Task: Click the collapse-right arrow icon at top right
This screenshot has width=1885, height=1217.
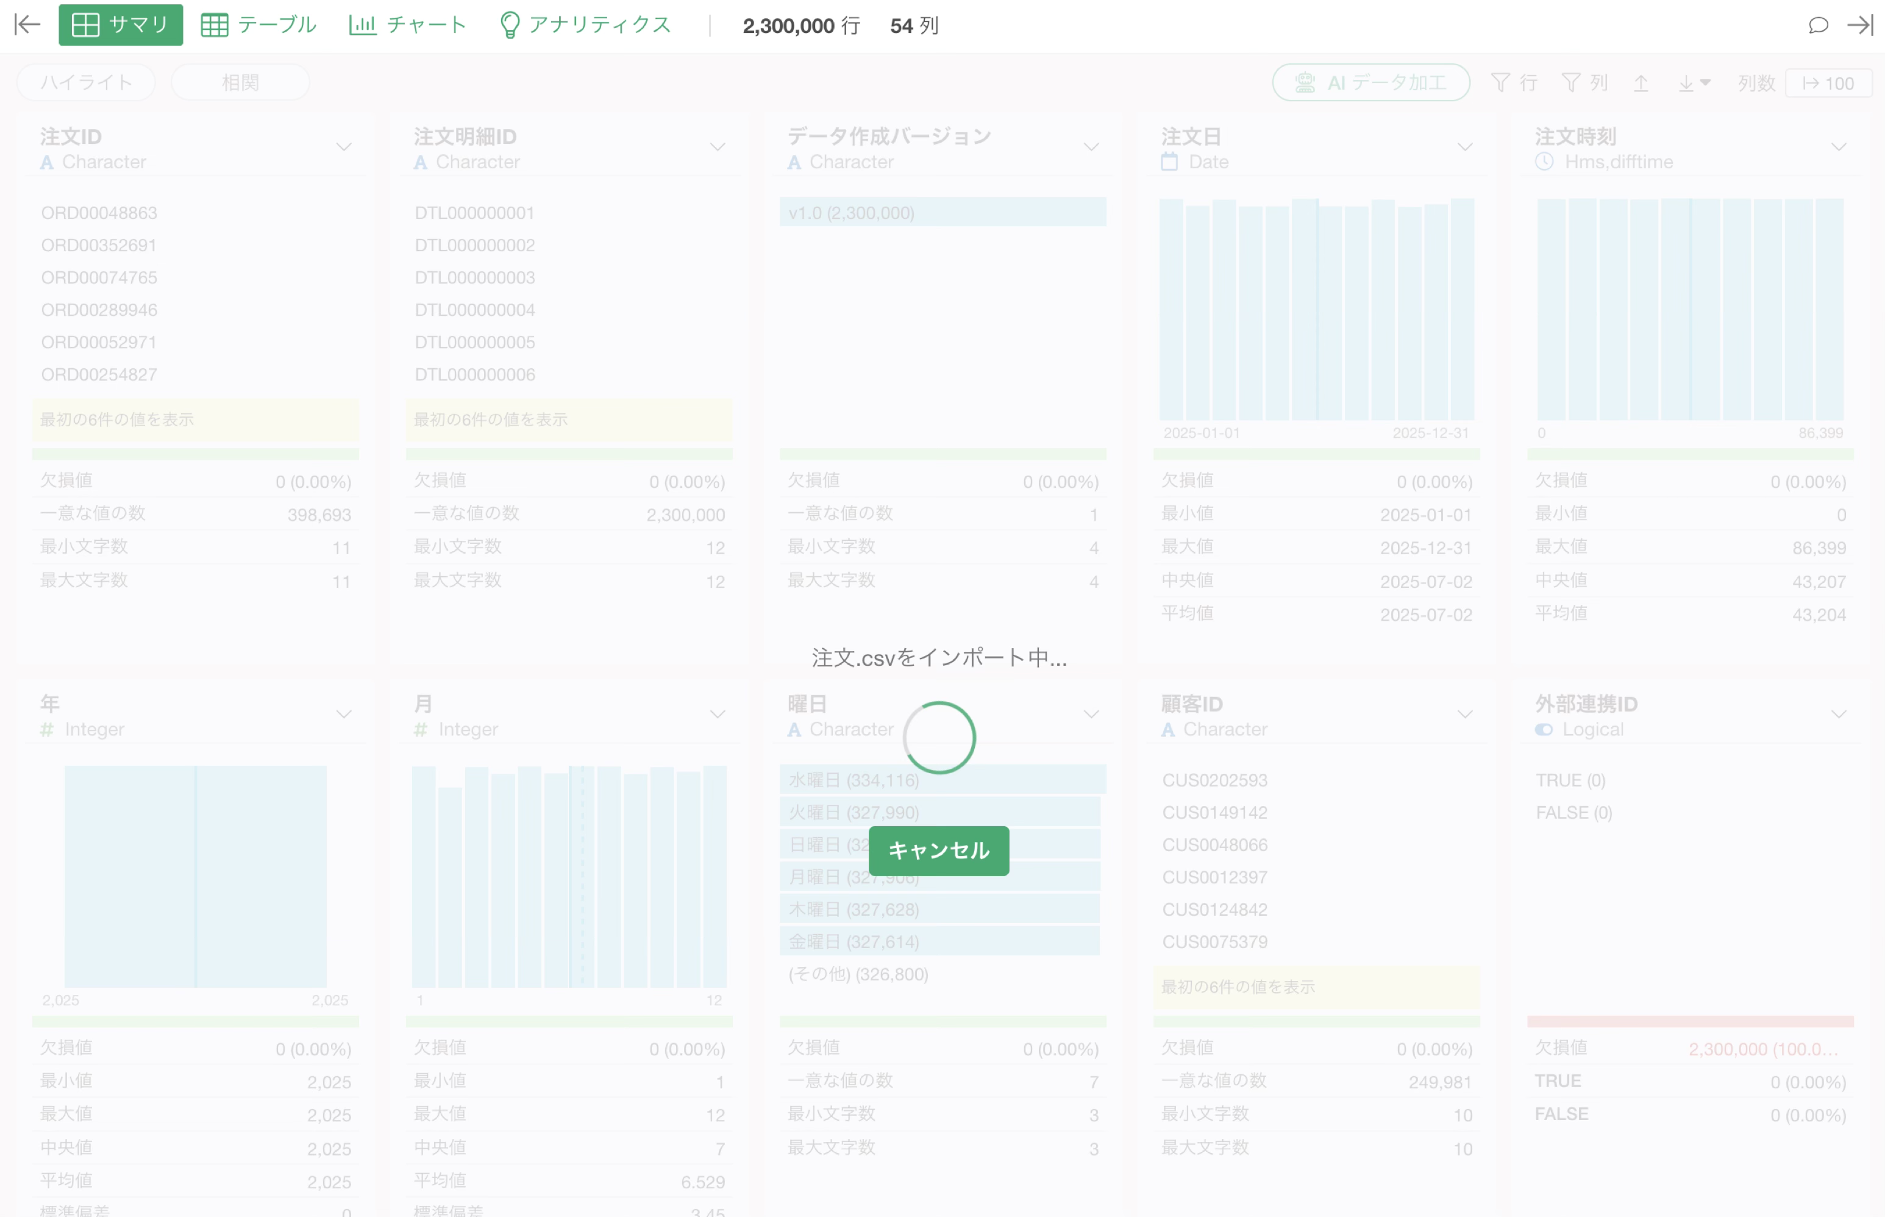Action: (x=1860, y=25)
